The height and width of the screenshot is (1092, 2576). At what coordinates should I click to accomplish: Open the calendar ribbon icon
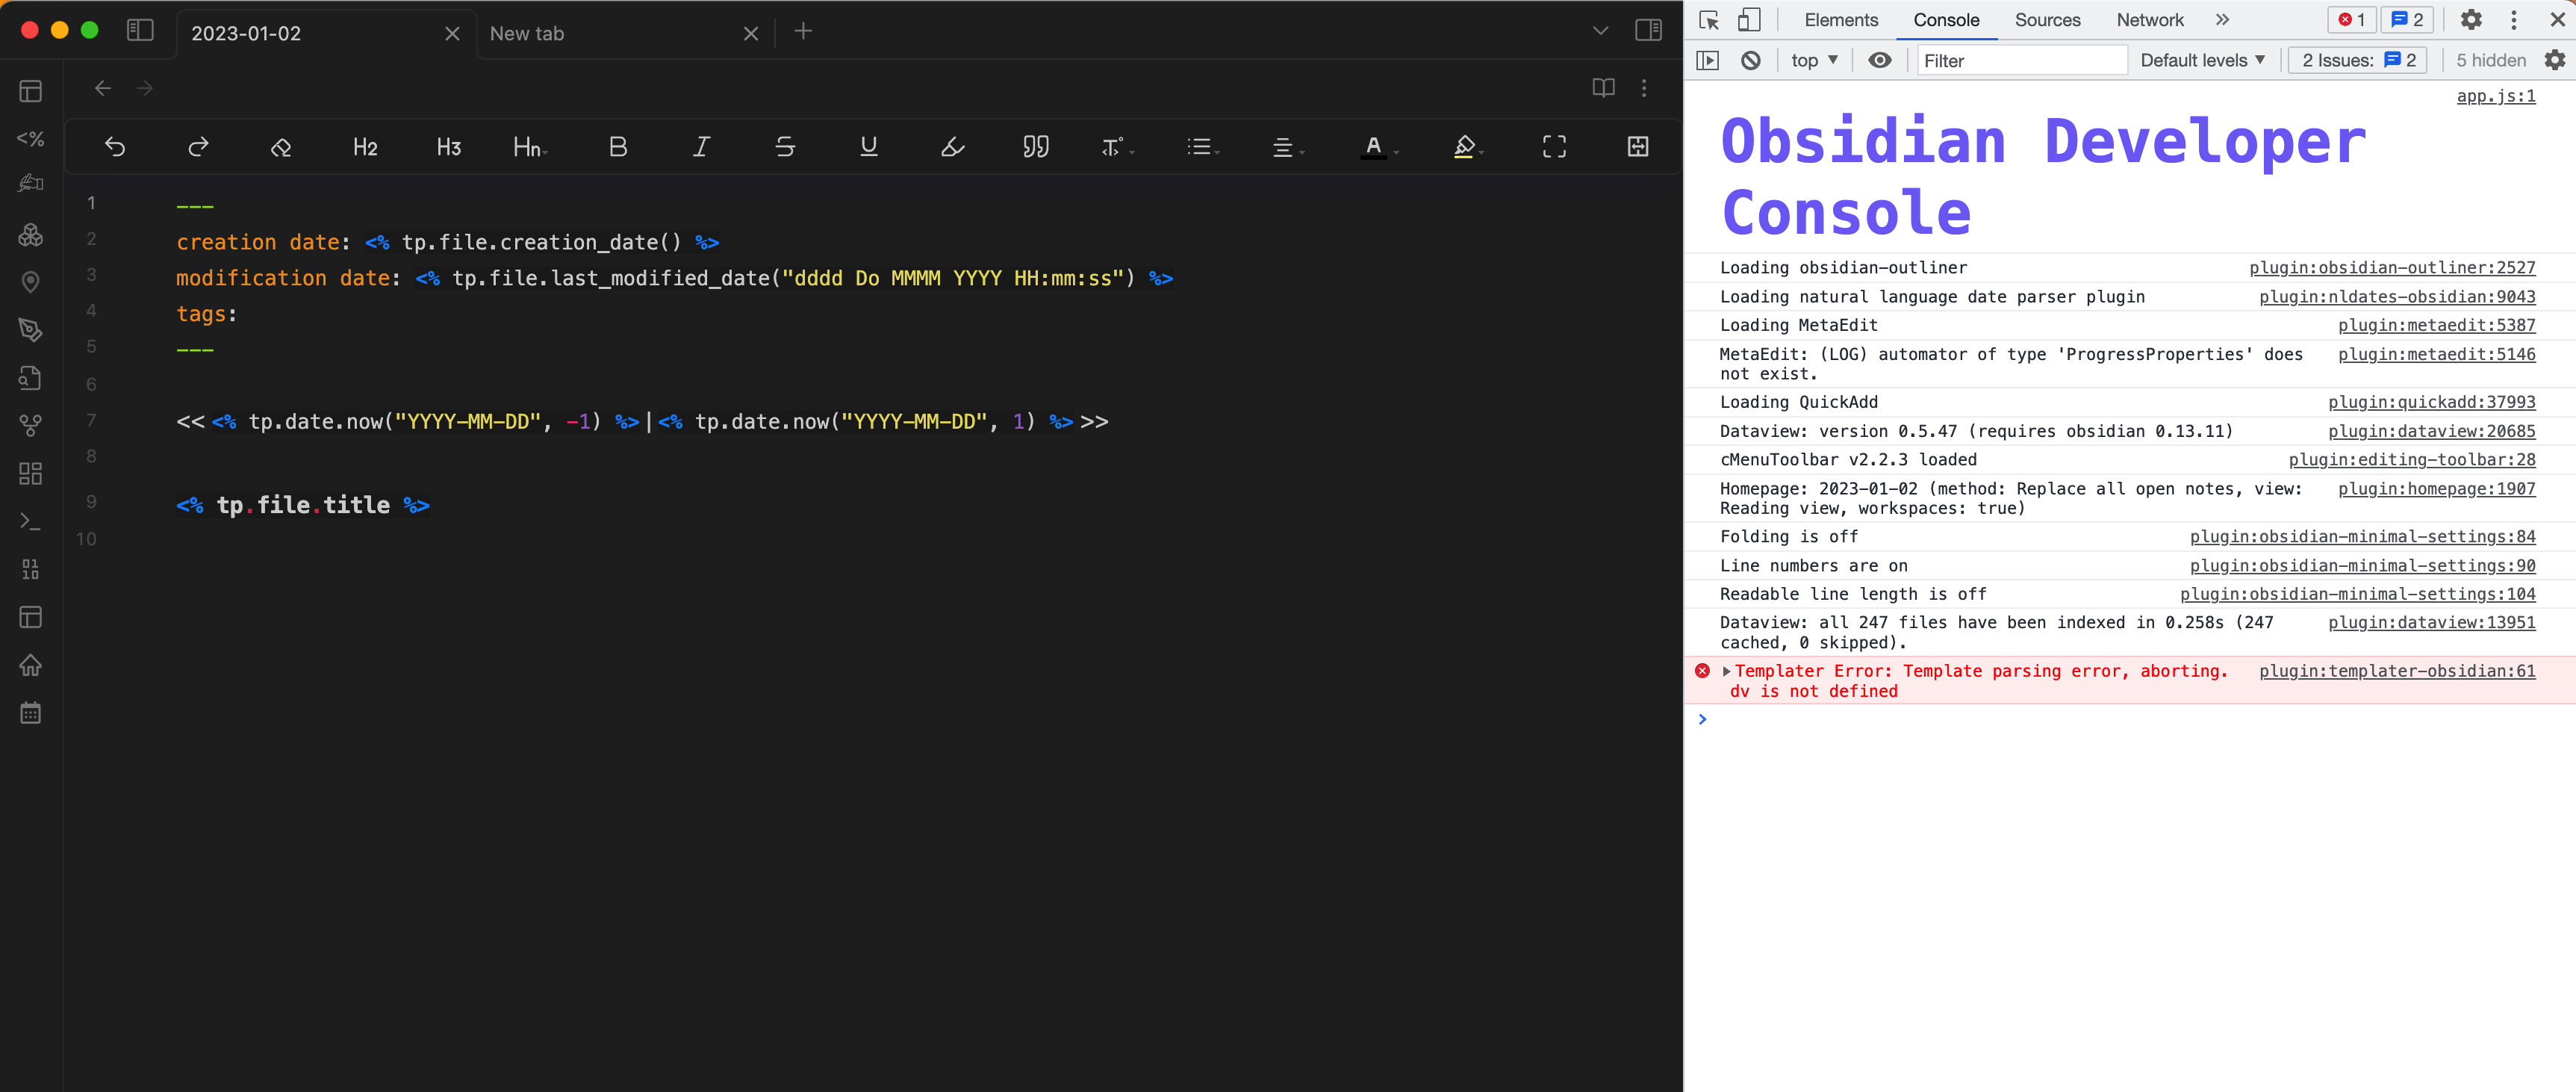click(x=31, y=713)
